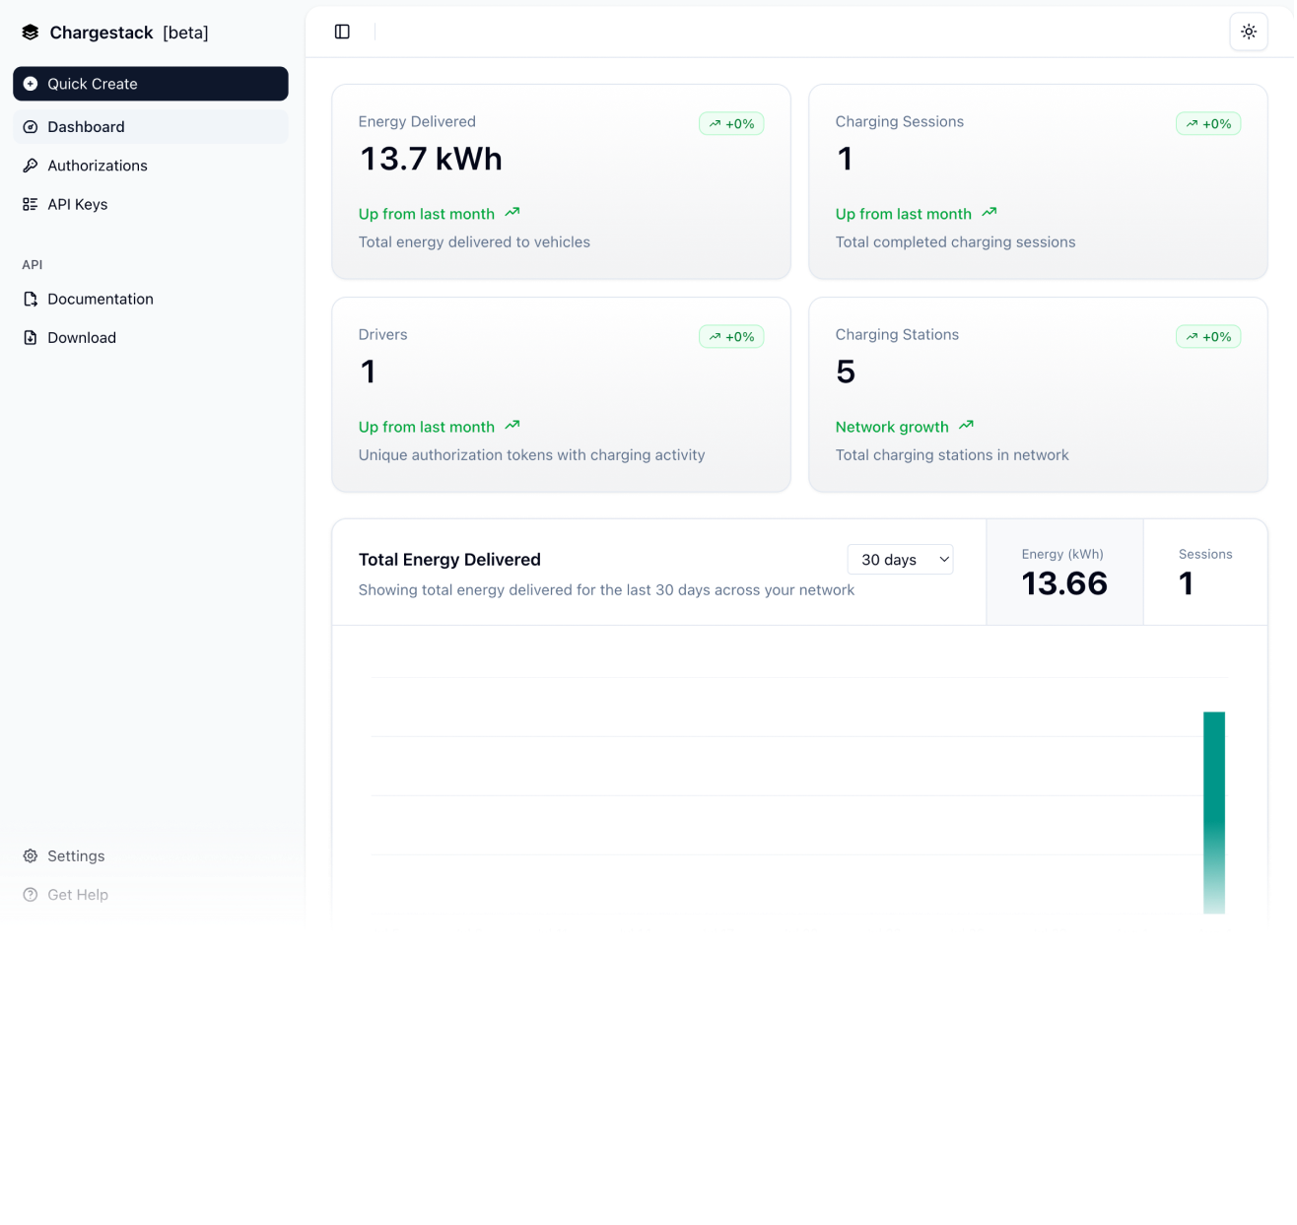
Task: Click the Documentation file icon
Action: [x=31, y=299]
